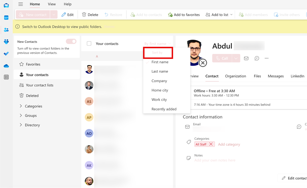Send email via envelope icon beside Call
307x188 pixels.
[246, 58]
